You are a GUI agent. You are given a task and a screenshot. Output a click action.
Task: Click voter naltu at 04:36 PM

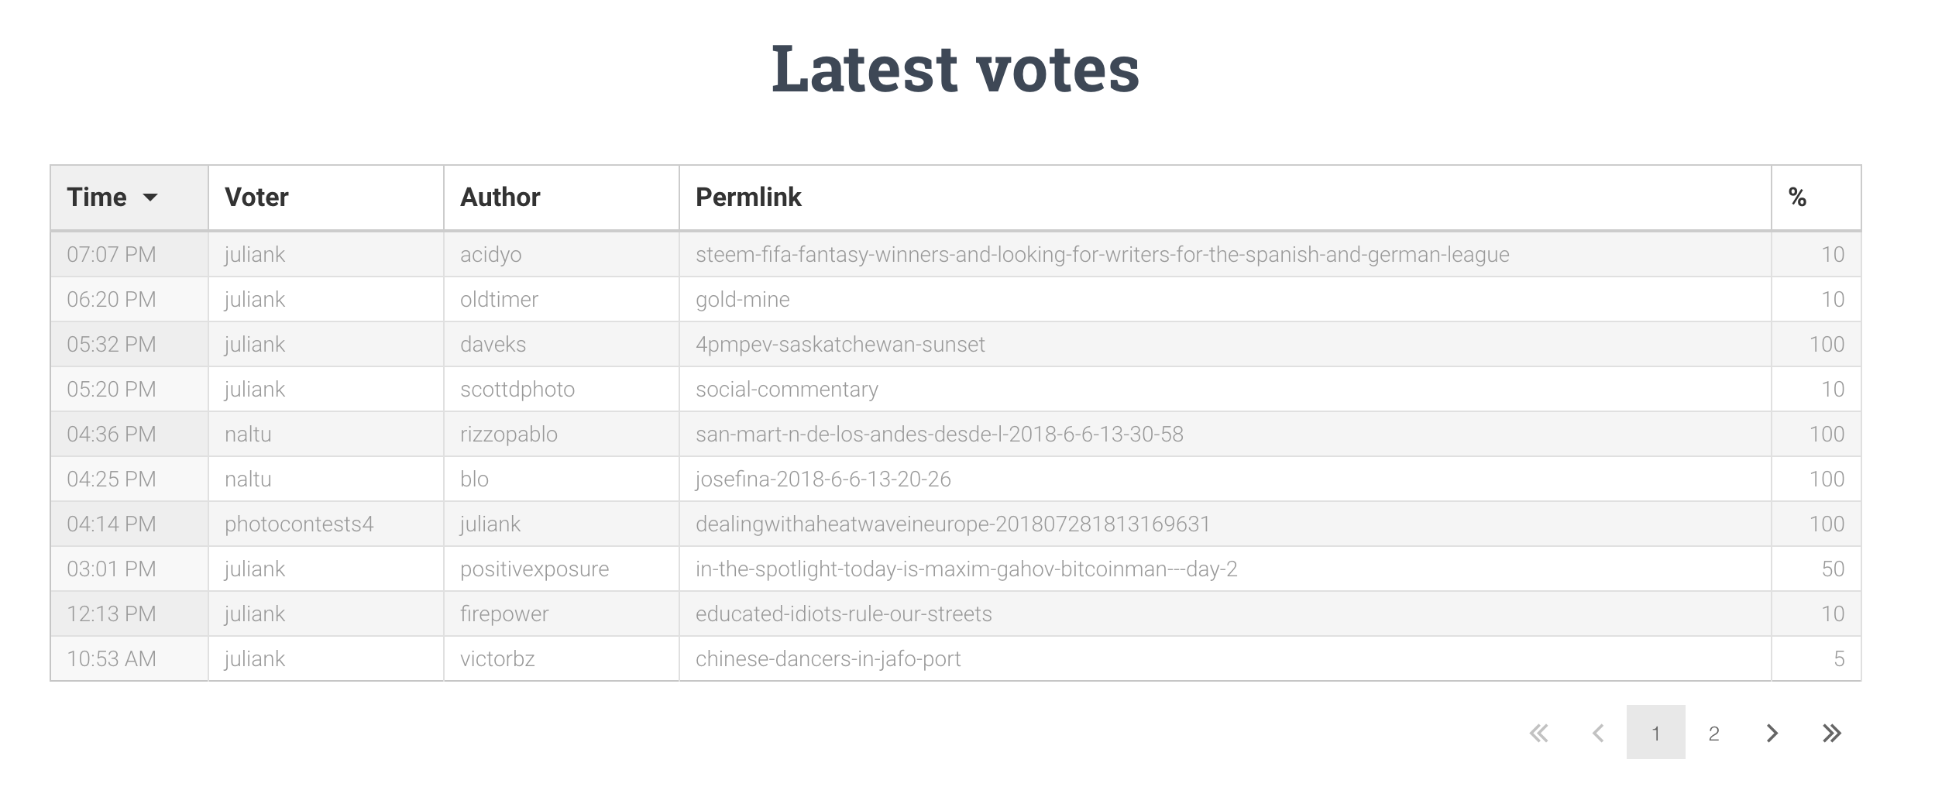click(x=248, y=434)
